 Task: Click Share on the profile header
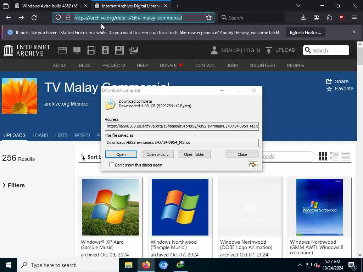coord(337,81)
